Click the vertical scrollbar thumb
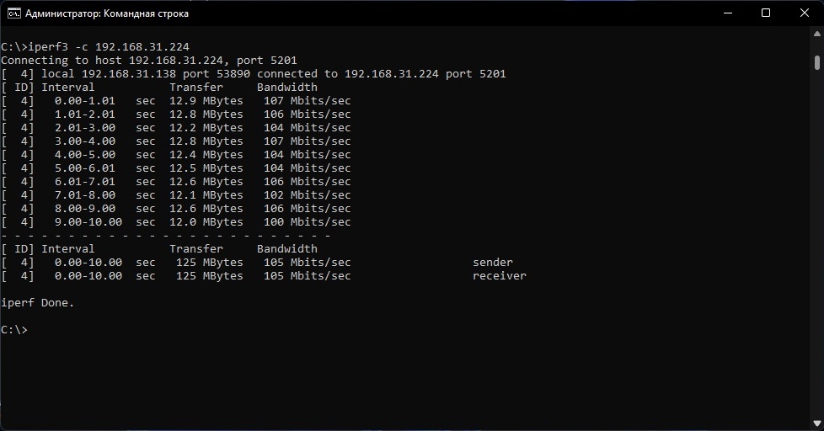824x431 pixels. click(817, 62)
